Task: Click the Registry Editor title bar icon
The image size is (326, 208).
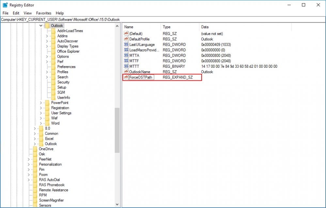Action: point(5,5)
